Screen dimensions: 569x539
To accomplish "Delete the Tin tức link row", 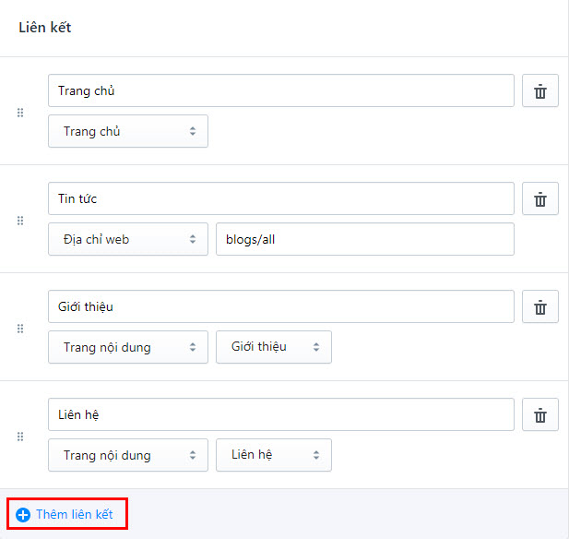I will pos(540,199).
